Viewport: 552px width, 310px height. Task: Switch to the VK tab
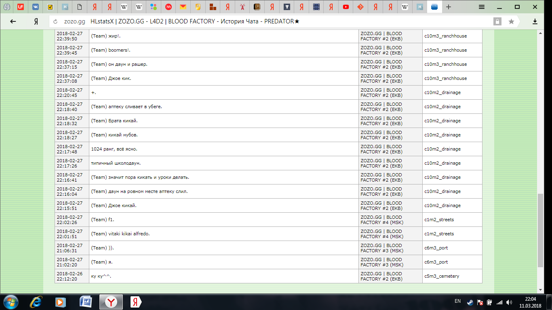tap(36, 7)
